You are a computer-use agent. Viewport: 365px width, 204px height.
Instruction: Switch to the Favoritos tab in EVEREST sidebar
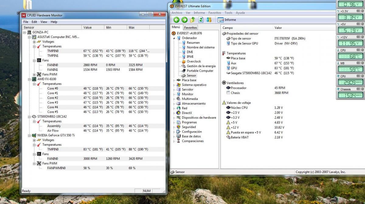[x=190, y=28]
